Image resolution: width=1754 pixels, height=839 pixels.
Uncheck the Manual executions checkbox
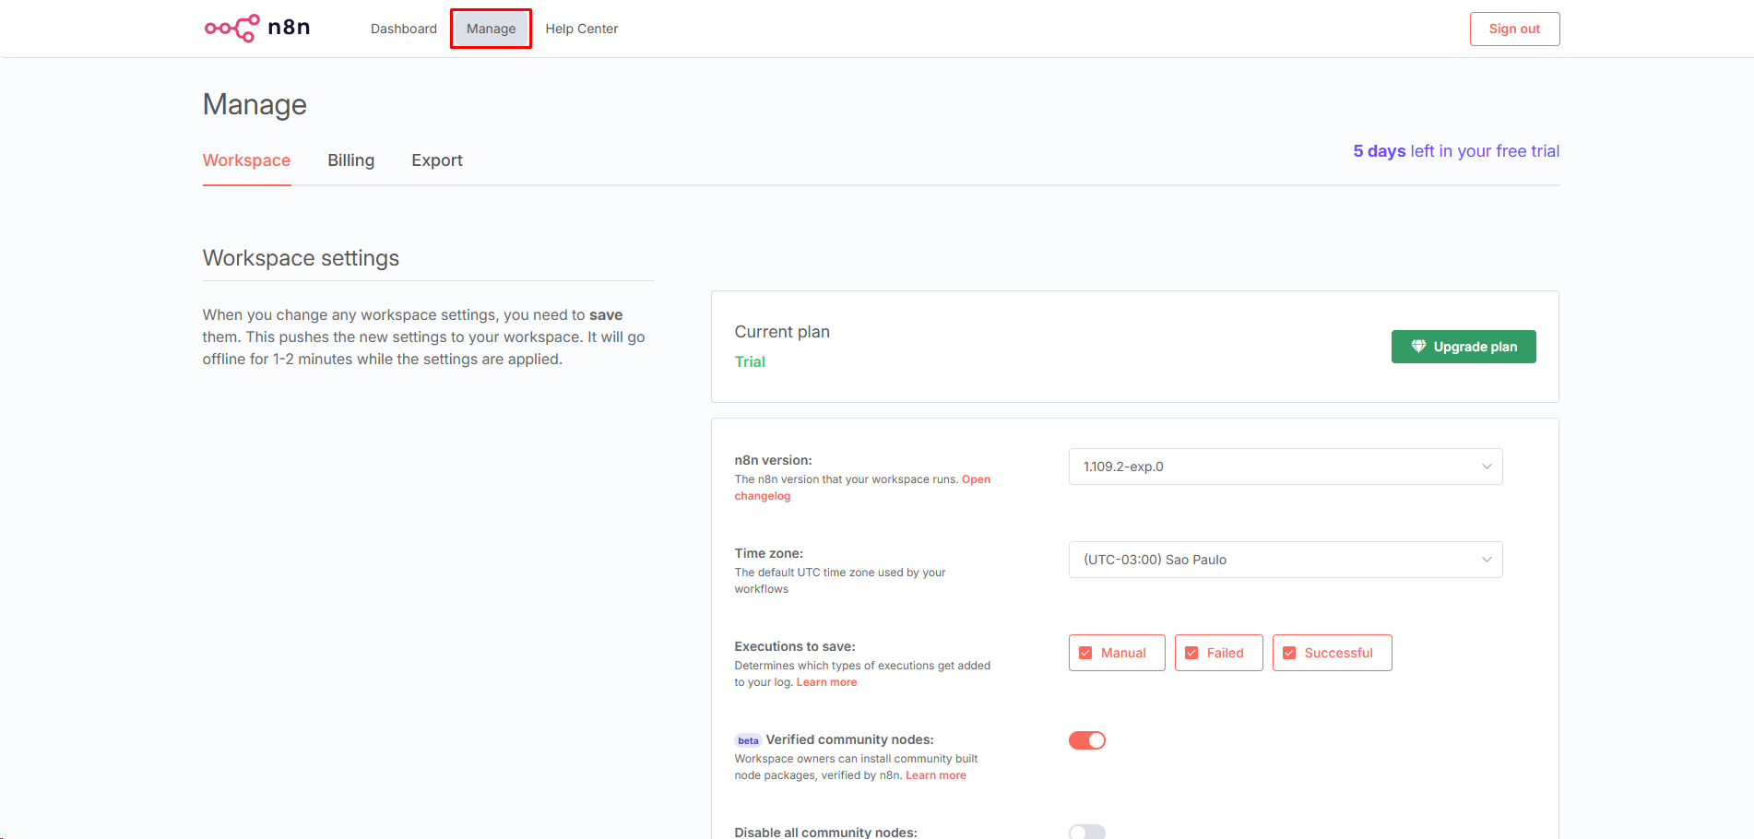[x=1085, y=653]
